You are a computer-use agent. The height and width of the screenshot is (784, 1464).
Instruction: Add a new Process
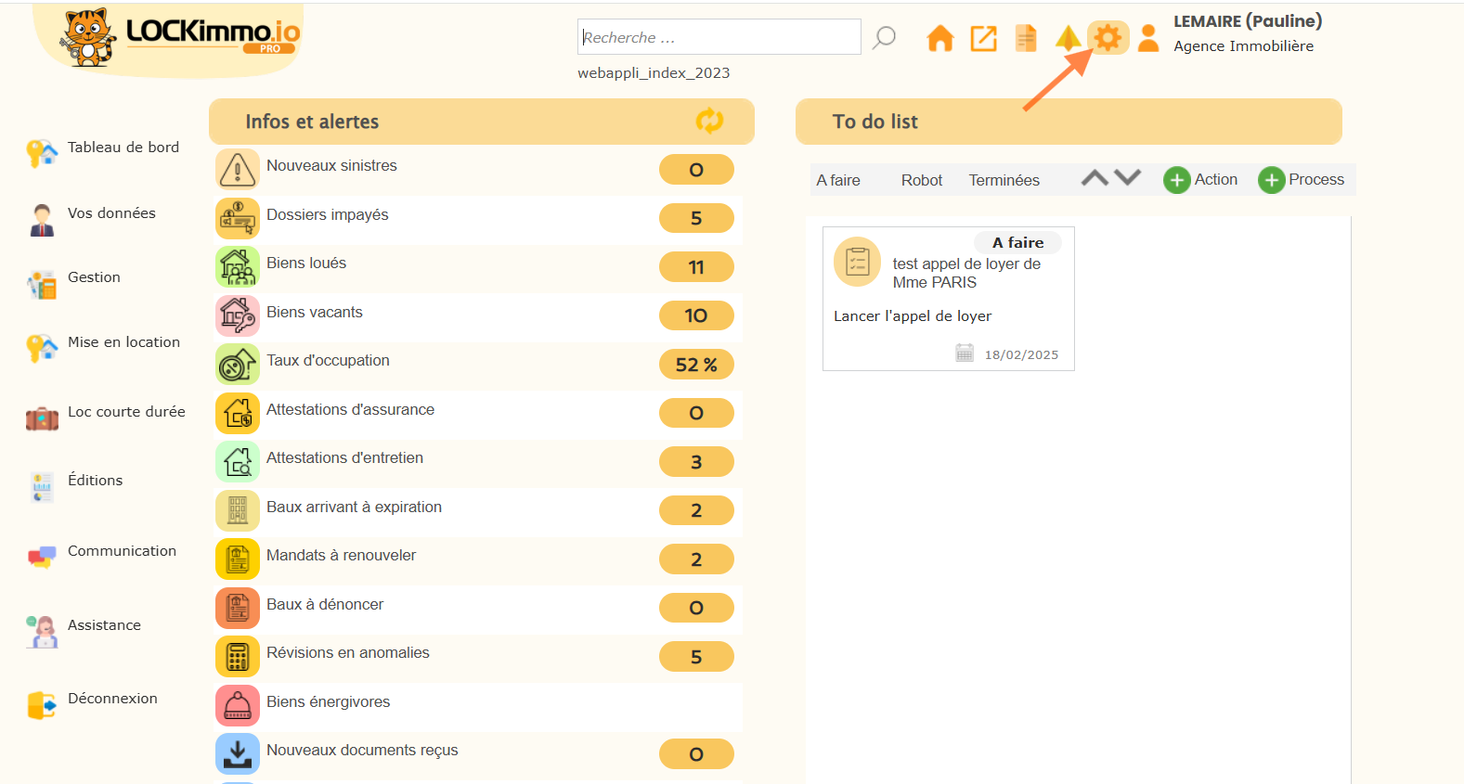(1302, 180)
